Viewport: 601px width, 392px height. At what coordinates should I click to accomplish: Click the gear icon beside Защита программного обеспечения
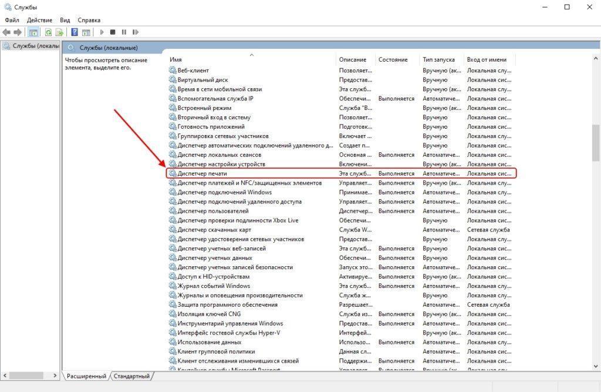click(173, 304)
